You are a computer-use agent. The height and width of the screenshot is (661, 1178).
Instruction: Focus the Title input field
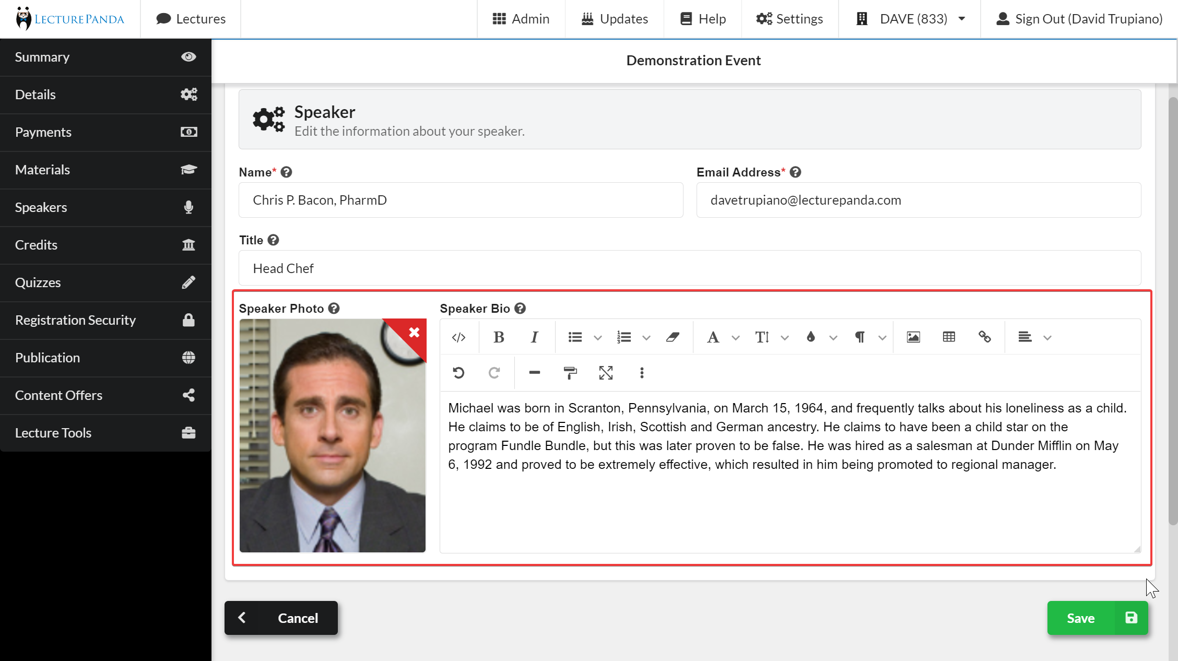[x=690, y=268]
